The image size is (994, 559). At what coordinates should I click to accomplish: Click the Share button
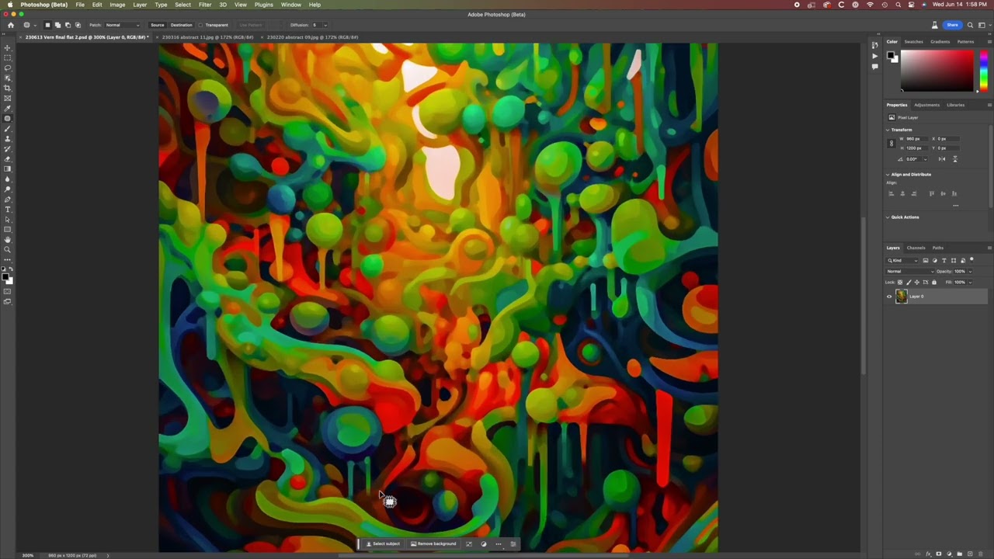[x=952, y=25]
